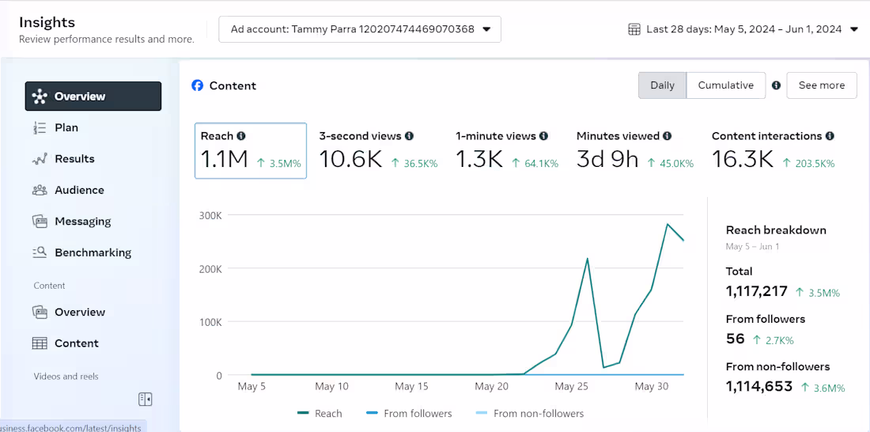Open the Ad account dropdown
The image size is (870, 432).
pos(360,29)
